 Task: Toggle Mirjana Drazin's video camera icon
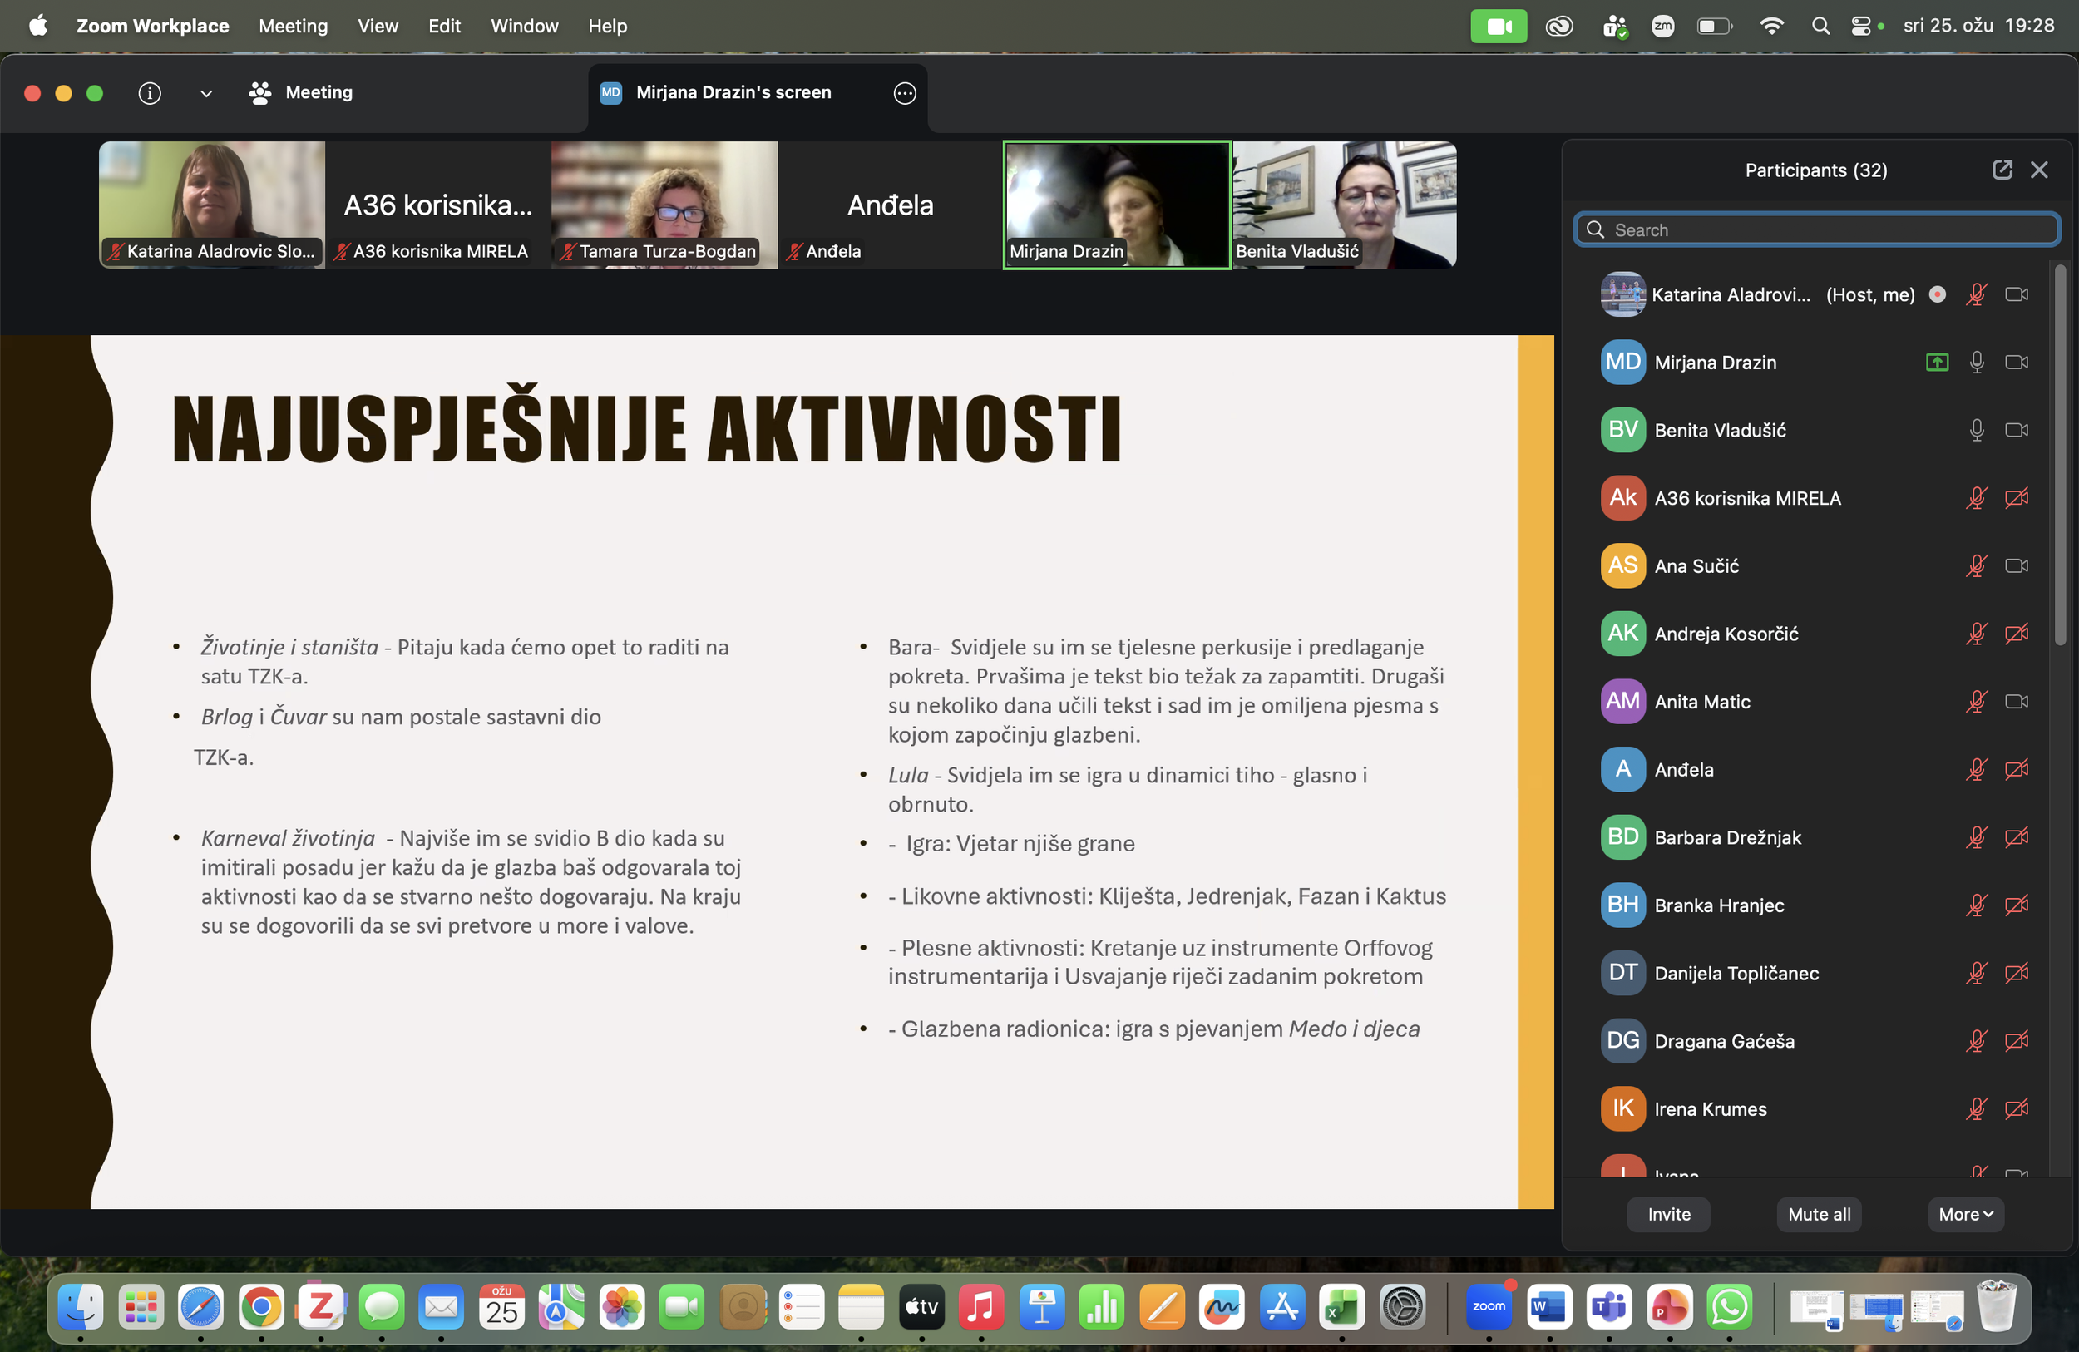click(2016, 362)
